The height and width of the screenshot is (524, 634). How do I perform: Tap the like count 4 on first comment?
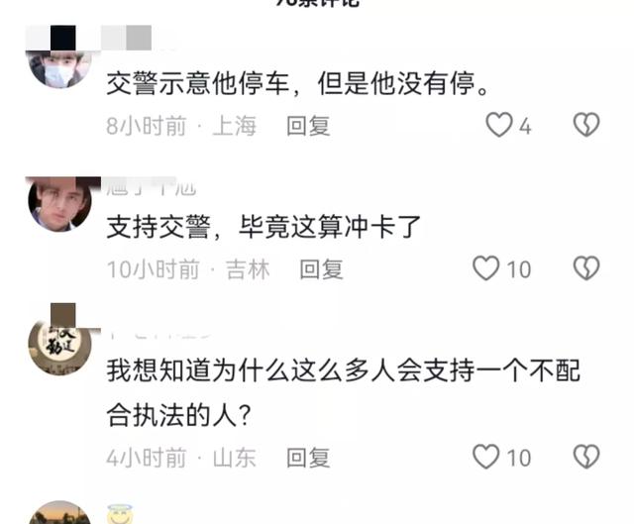coord(525,127)
